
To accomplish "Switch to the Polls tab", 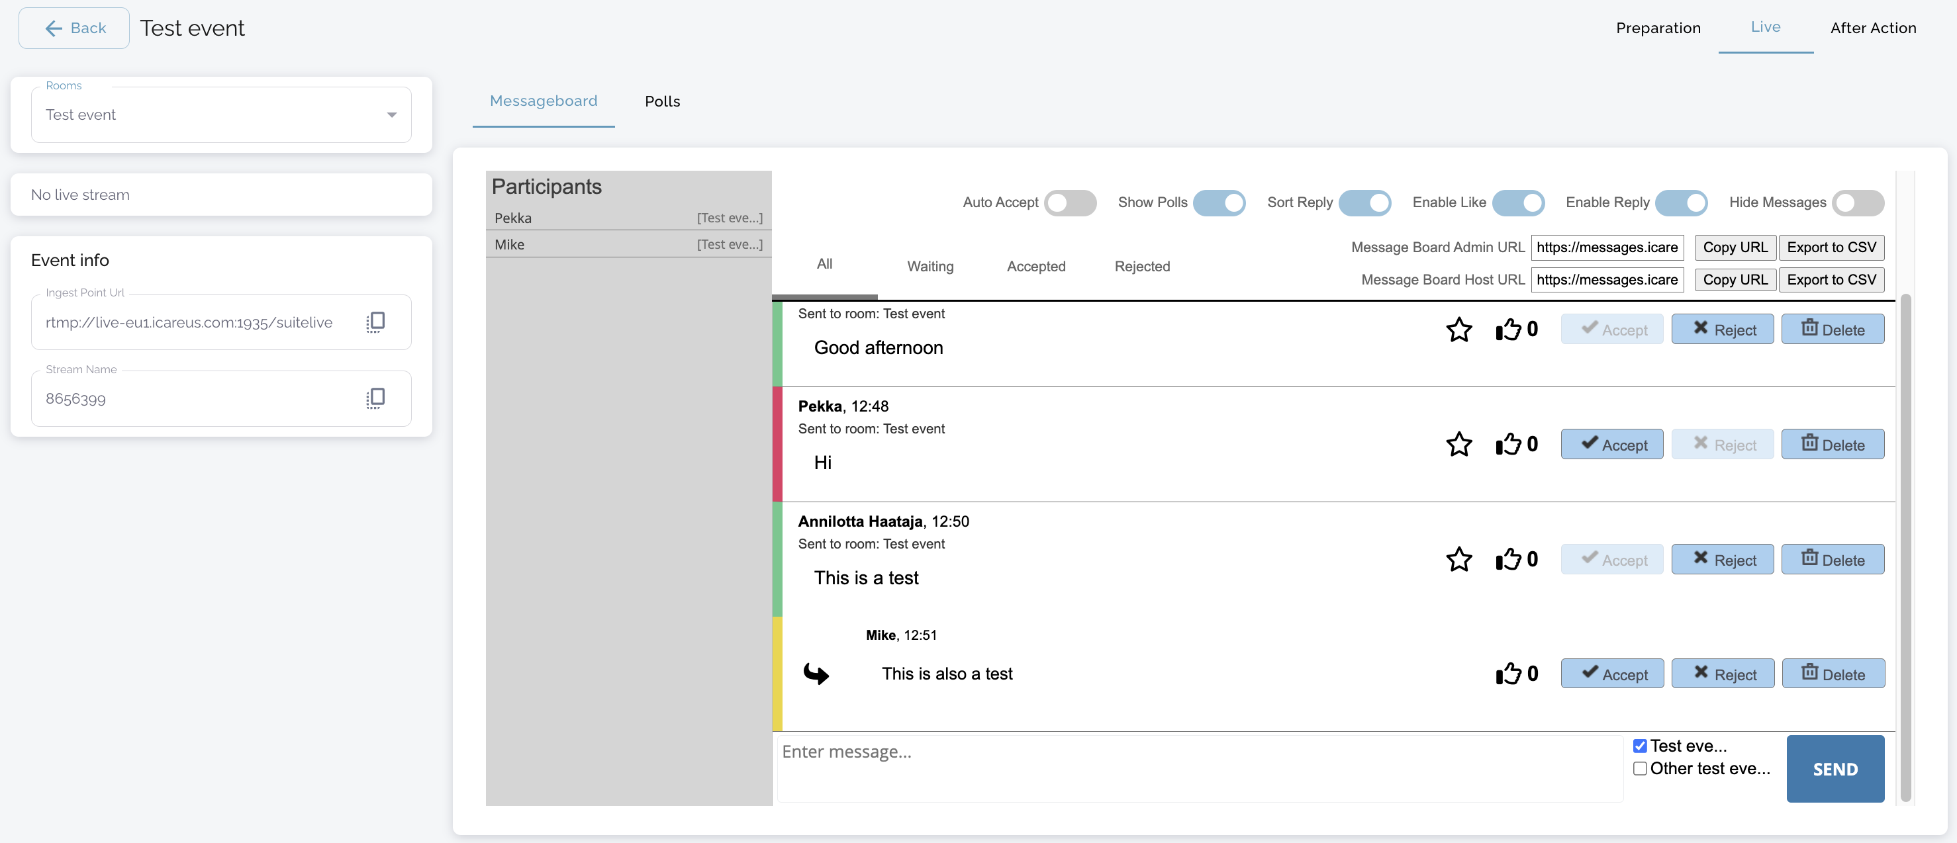I will tap(661, 102).
